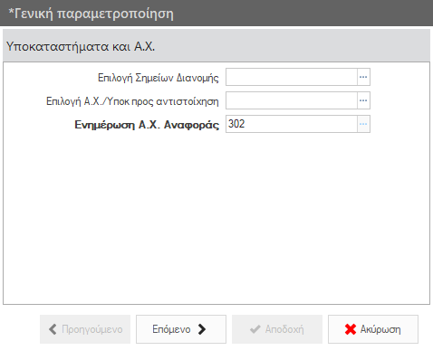Viewport: 433px width, 360px height.
Task: Open lookup for Επιλογή Σημείων Διανομής
Action: [363, 77]
